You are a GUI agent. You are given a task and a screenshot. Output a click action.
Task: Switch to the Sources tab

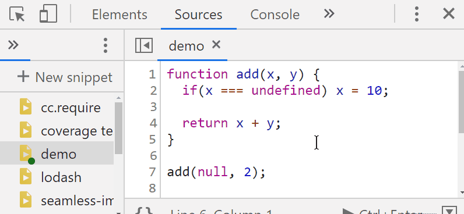pyautogui.click(x=198, y=15)
